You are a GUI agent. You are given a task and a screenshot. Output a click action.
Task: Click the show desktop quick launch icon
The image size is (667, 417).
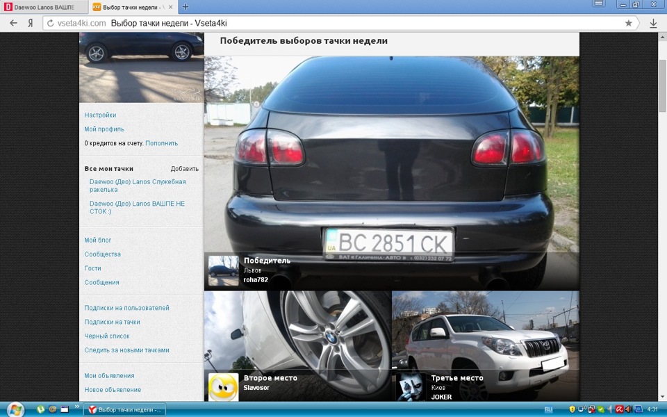point(65,409)
